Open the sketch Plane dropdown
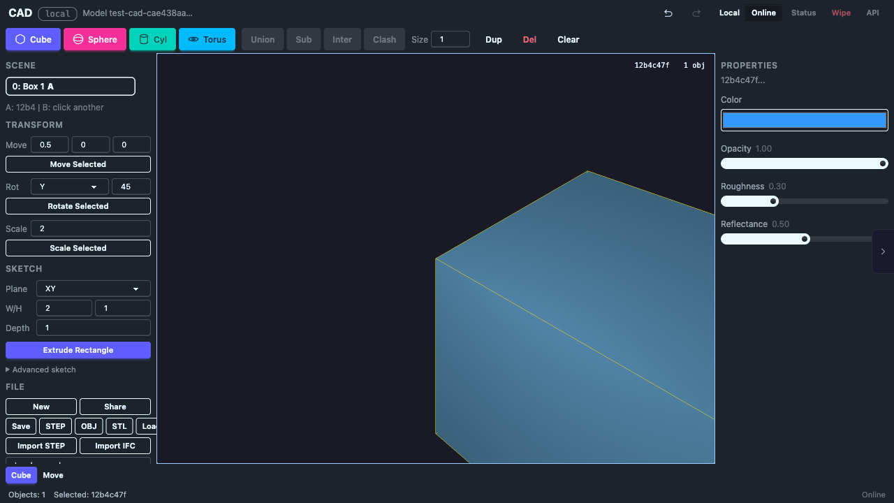This screenshot has width=894, height=503. pyautogui.click(x=93, y=289)
